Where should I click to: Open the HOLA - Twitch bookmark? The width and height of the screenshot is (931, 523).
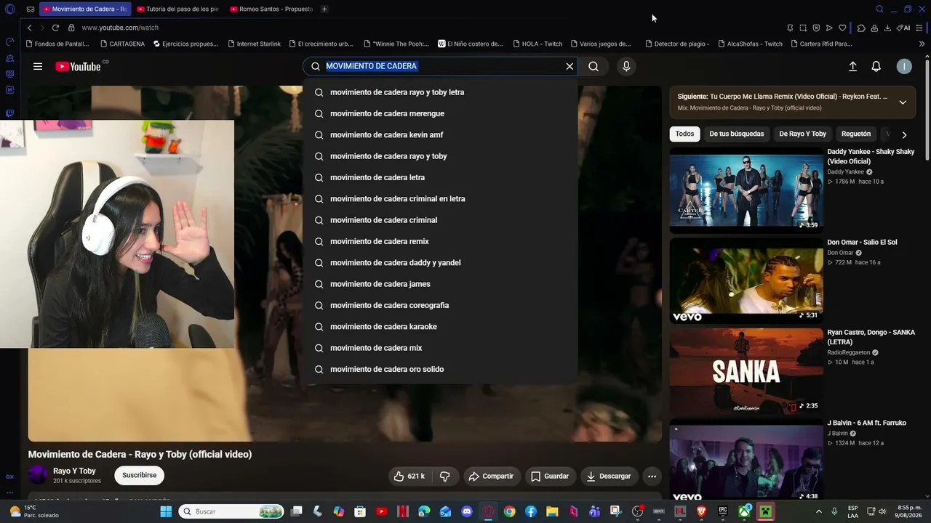click(537, 44)
